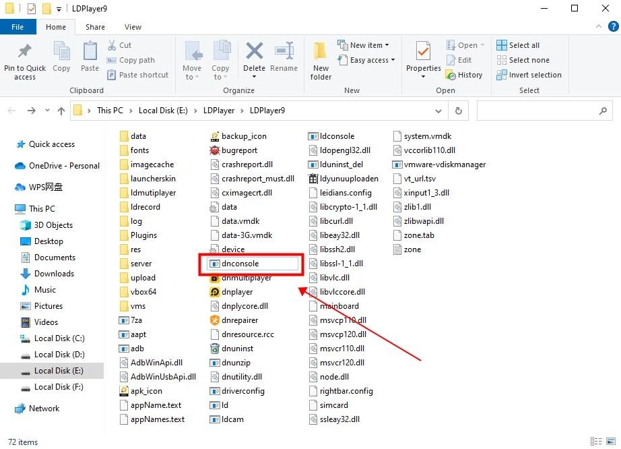Image resolution: width=621 pixels, height=449 pixels.
Task: Select the zone.tab file
Action: 414,235
